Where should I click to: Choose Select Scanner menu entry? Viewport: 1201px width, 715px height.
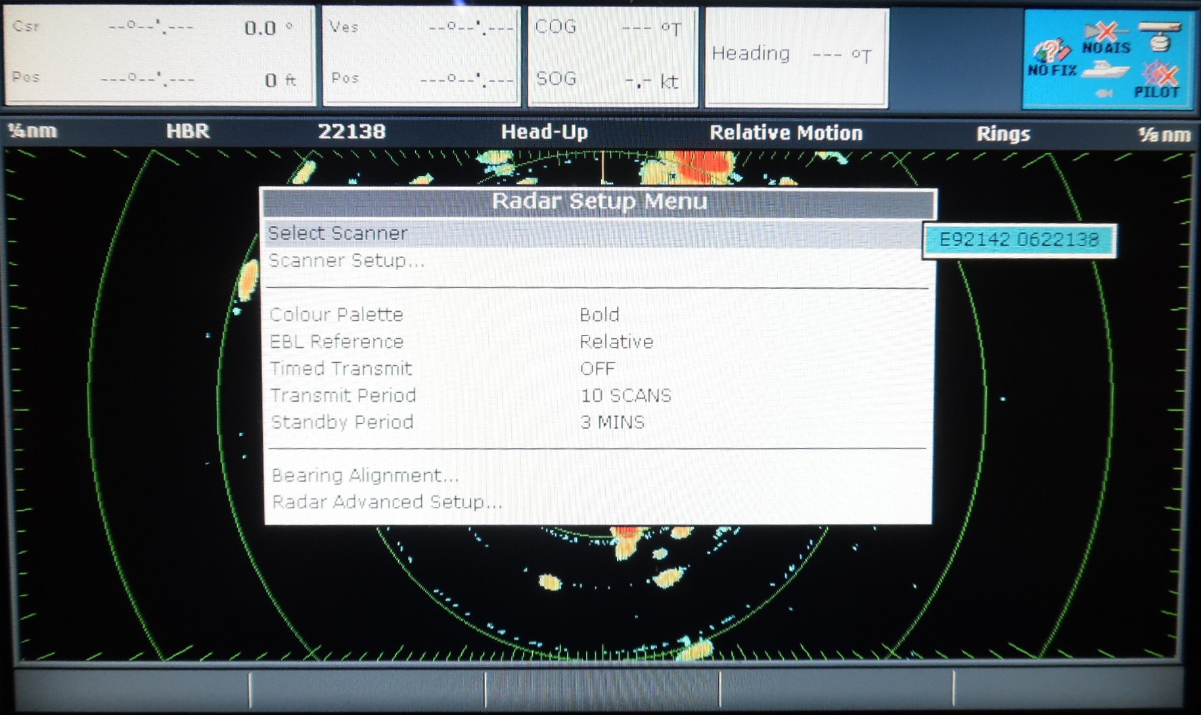(337, 233)
